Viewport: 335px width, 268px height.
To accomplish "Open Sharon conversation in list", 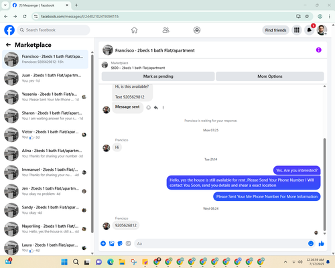I will pyautogui.click(x=46, y=116).
